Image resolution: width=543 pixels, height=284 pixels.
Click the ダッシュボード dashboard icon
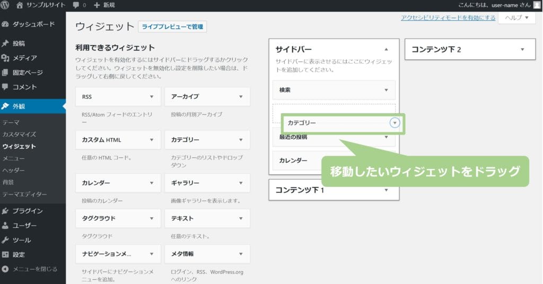pos(6,24)
